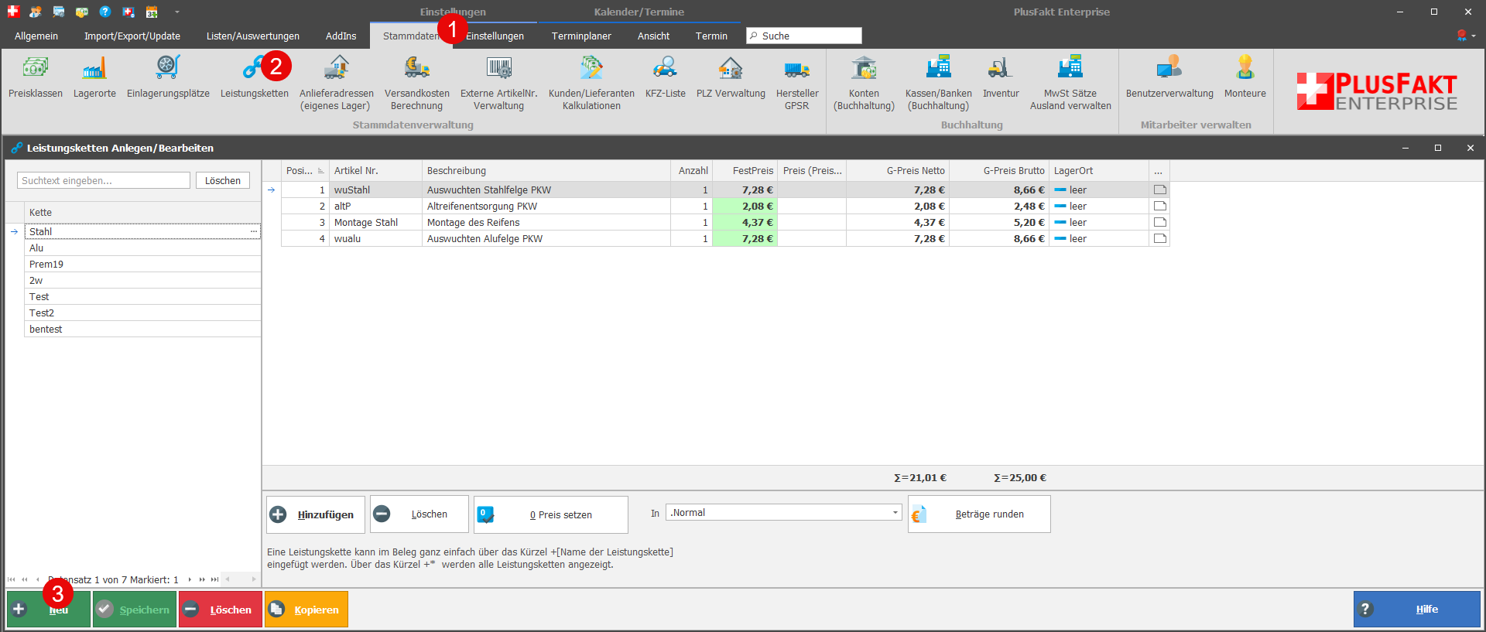Screen dimensions: 1486x632
Task: Open the Lagerorte storage locations
Action: coord(94,77)
